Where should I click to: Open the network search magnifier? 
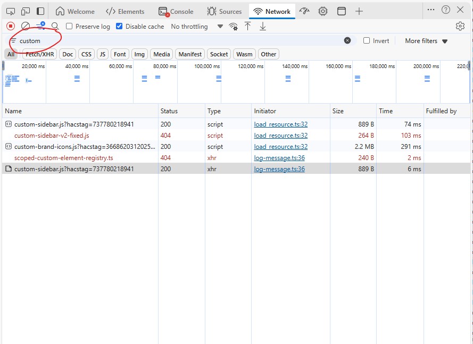pos(55,26)
